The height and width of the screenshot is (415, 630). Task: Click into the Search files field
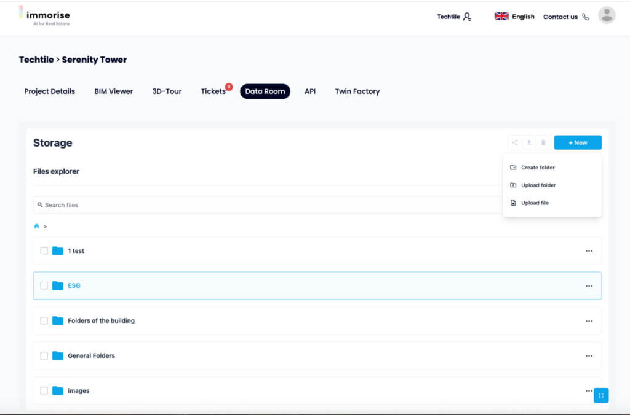click(268, 205)
